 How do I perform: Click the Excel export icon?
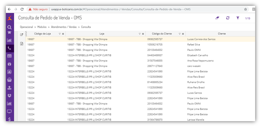21,44
